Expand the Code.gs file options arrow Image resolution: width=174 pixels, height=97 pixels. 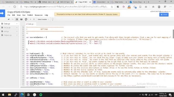(17, 24)
